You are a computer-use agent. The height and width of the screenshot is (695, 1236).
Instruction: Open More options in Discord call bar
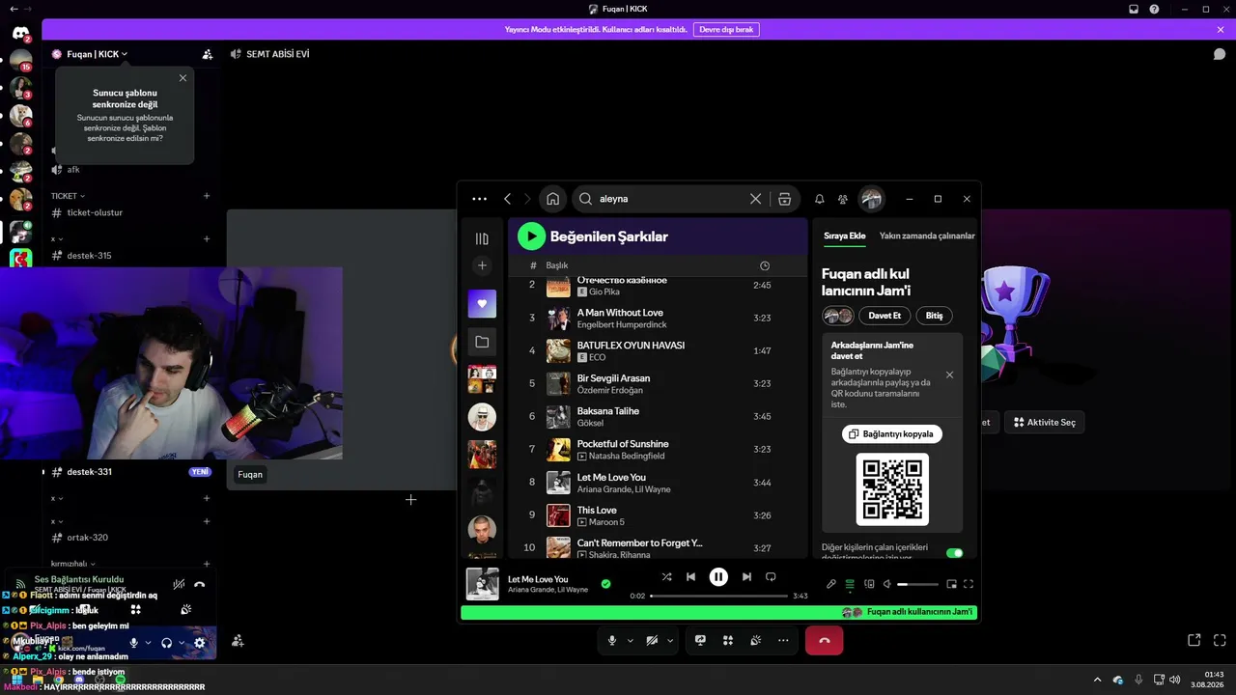(x=783, y=640)
